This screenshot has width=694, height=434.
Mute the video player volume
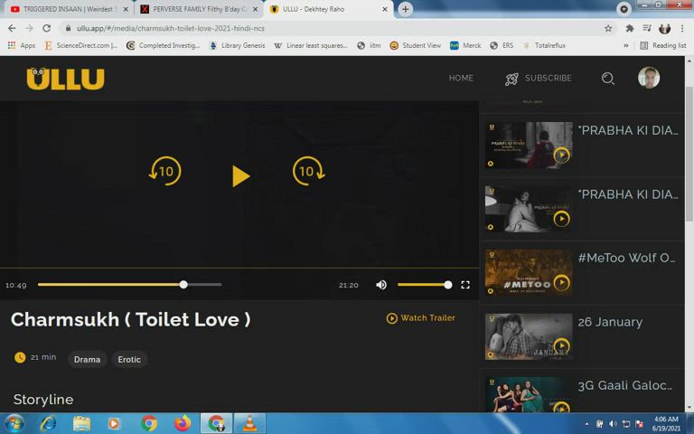(381, 285)
